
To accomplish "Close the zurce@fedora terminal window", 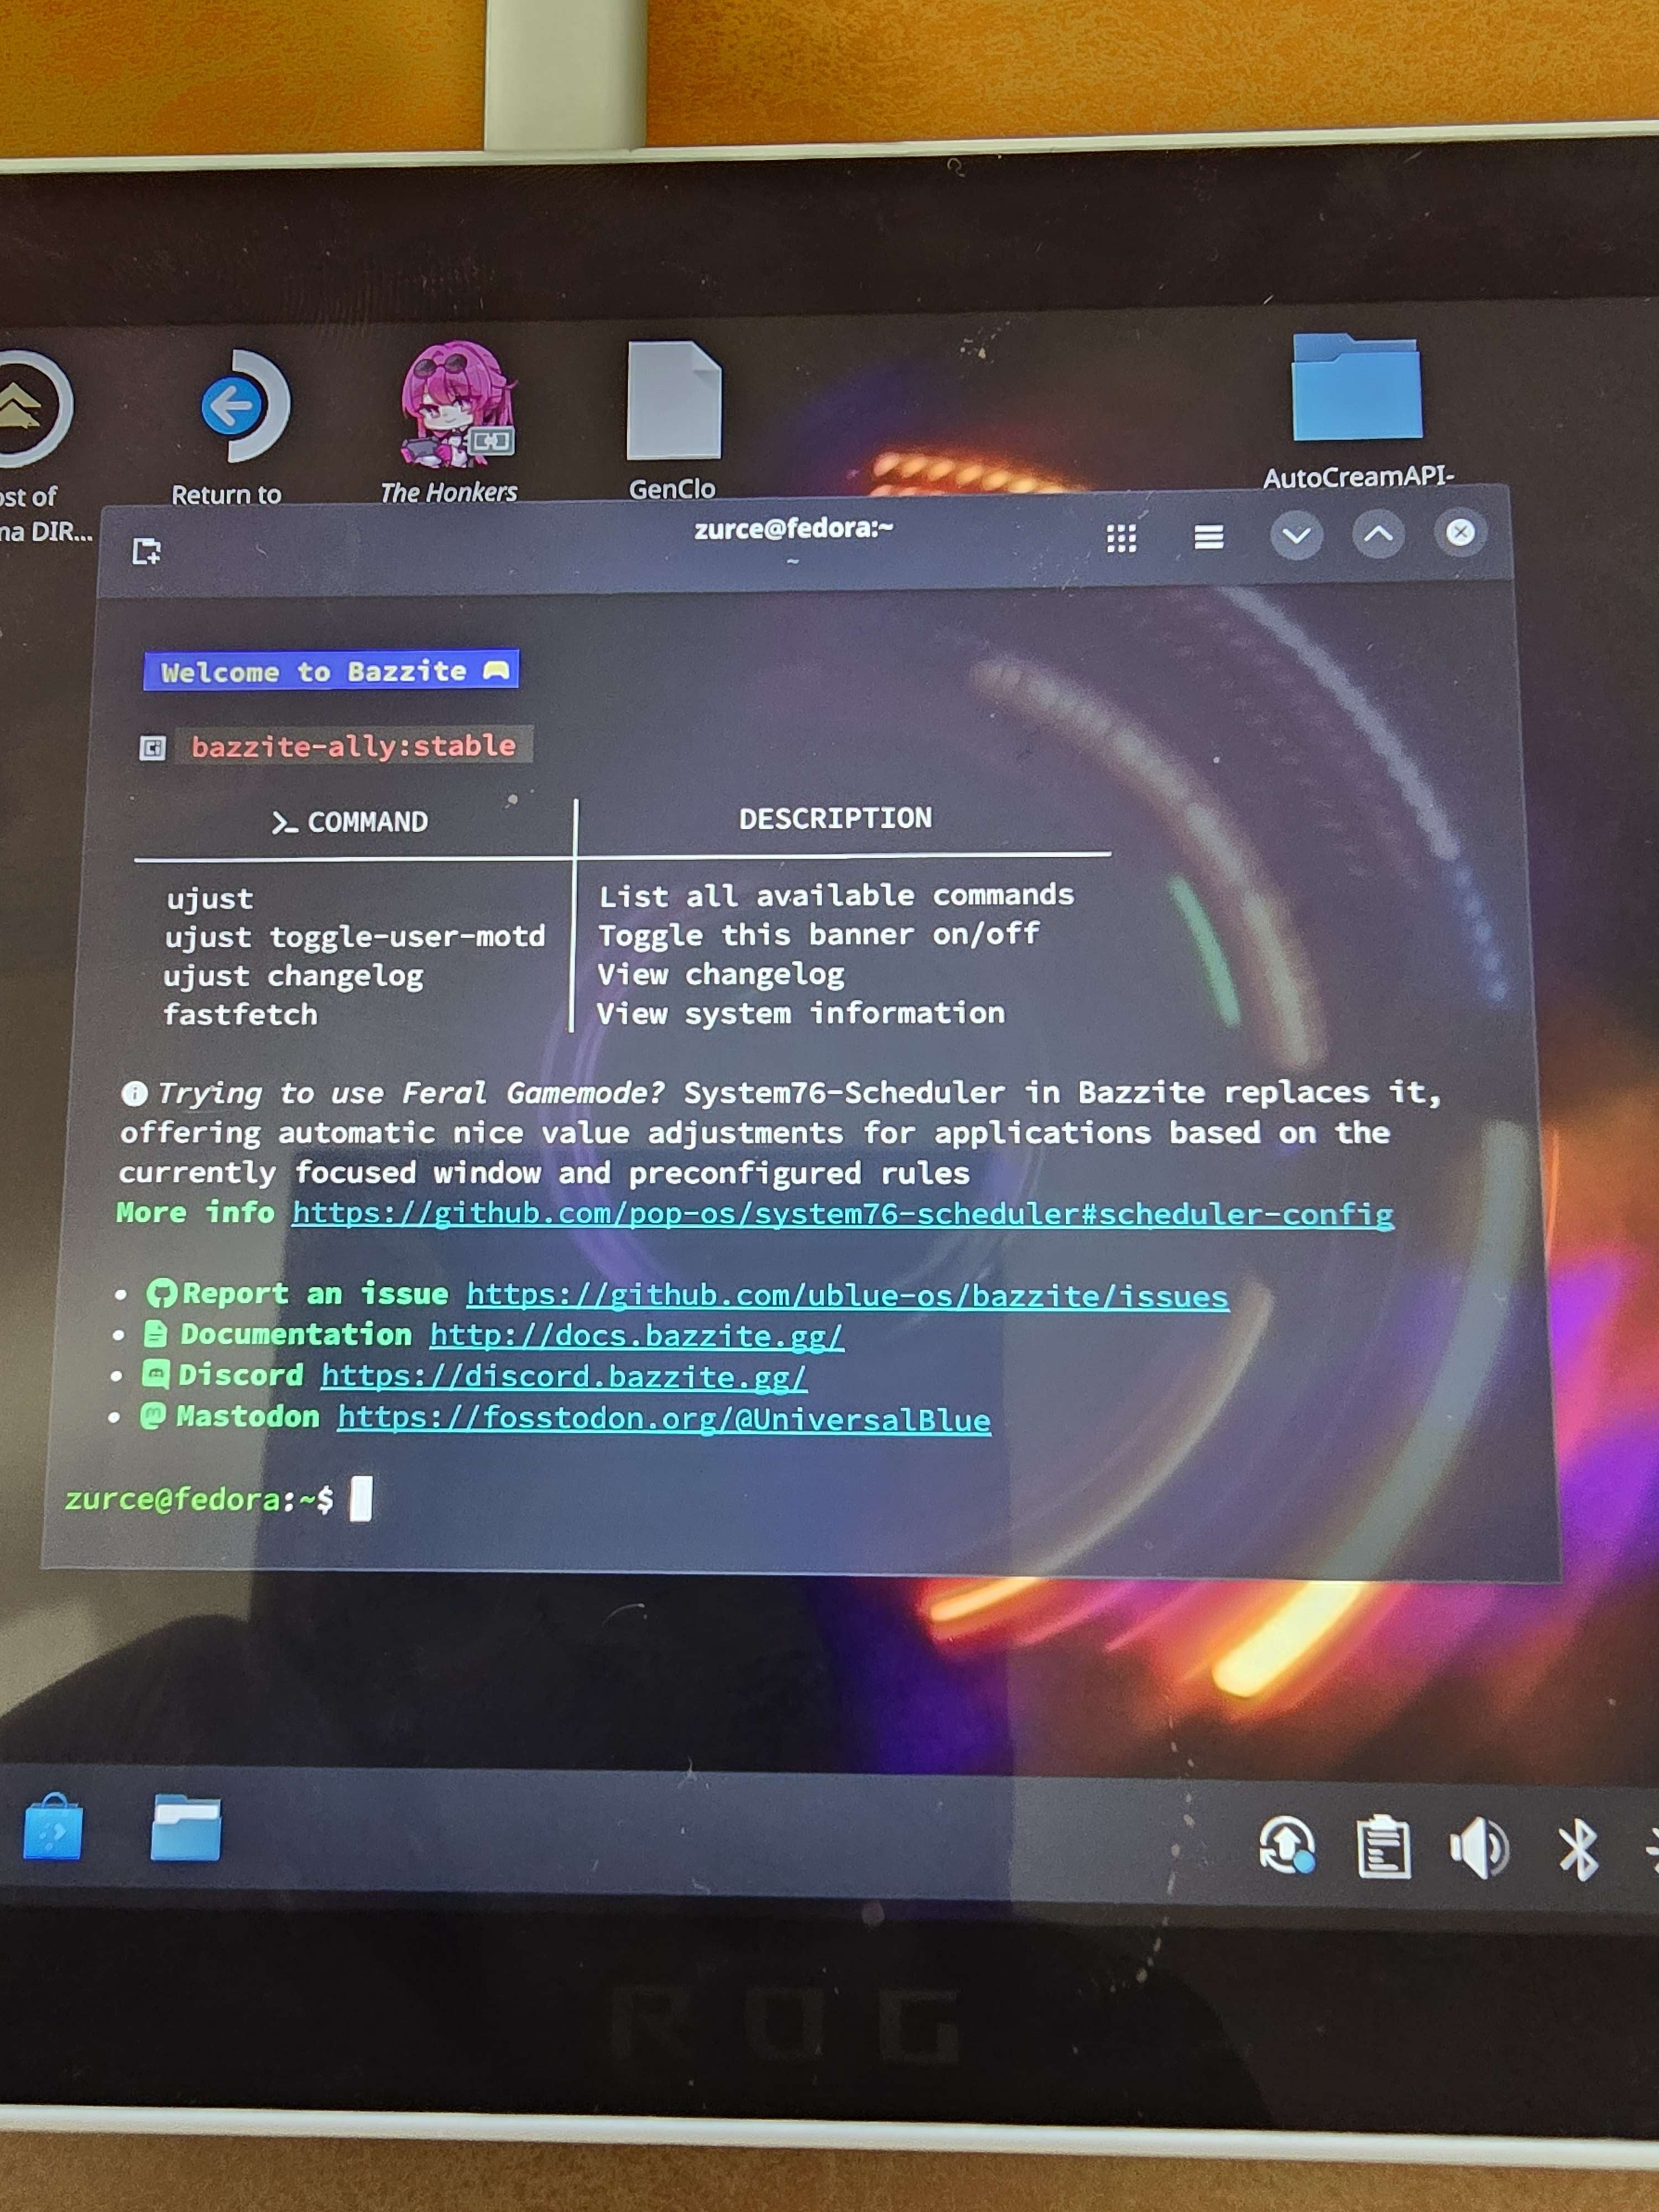I will click(x=1460, y=532).
